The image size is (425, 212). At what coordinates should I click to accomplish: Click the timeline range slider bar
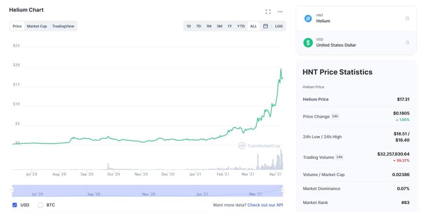(146, 190)
